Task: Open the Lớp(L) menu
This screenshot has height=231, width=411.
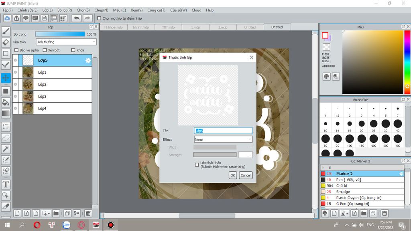Action: click(x=47, y=10)
